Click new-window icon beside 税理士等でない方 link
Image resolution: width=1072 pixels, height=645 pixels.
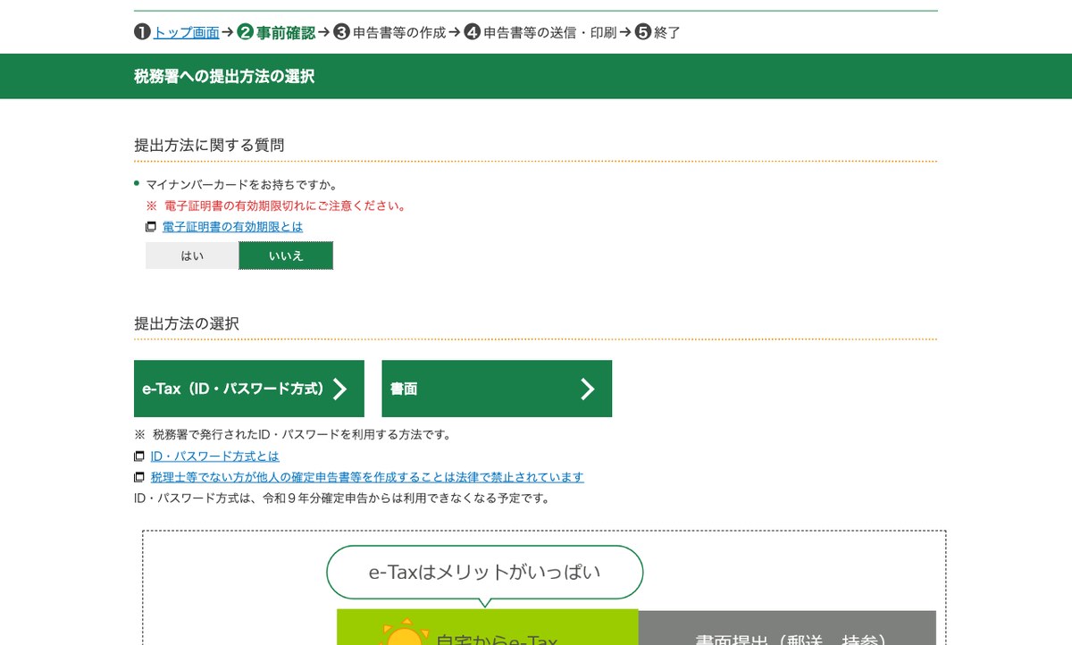tap(139, 477)
